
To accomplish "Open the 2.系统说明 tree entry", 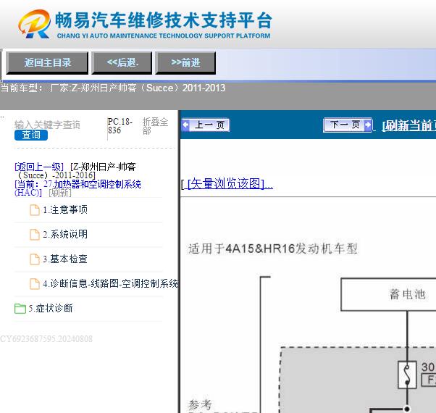I will (x=65, y=234).
